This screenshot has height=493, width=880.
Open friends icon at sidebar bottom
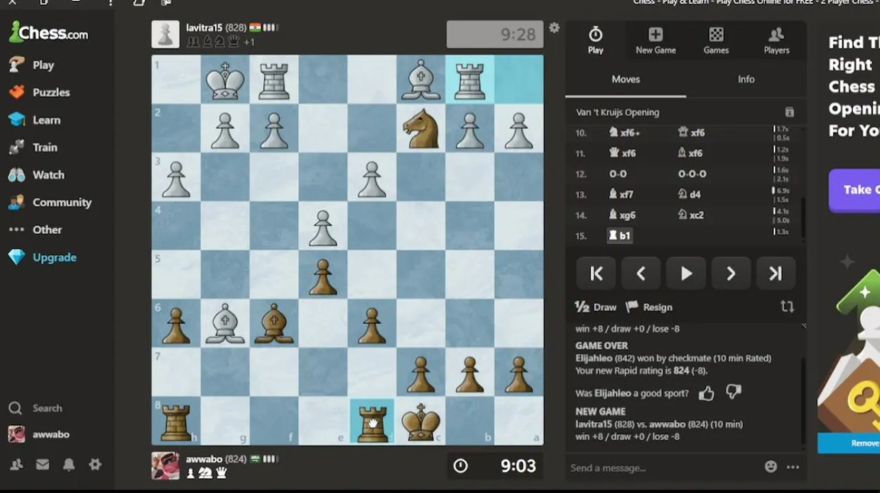click(x=16, y=464)
